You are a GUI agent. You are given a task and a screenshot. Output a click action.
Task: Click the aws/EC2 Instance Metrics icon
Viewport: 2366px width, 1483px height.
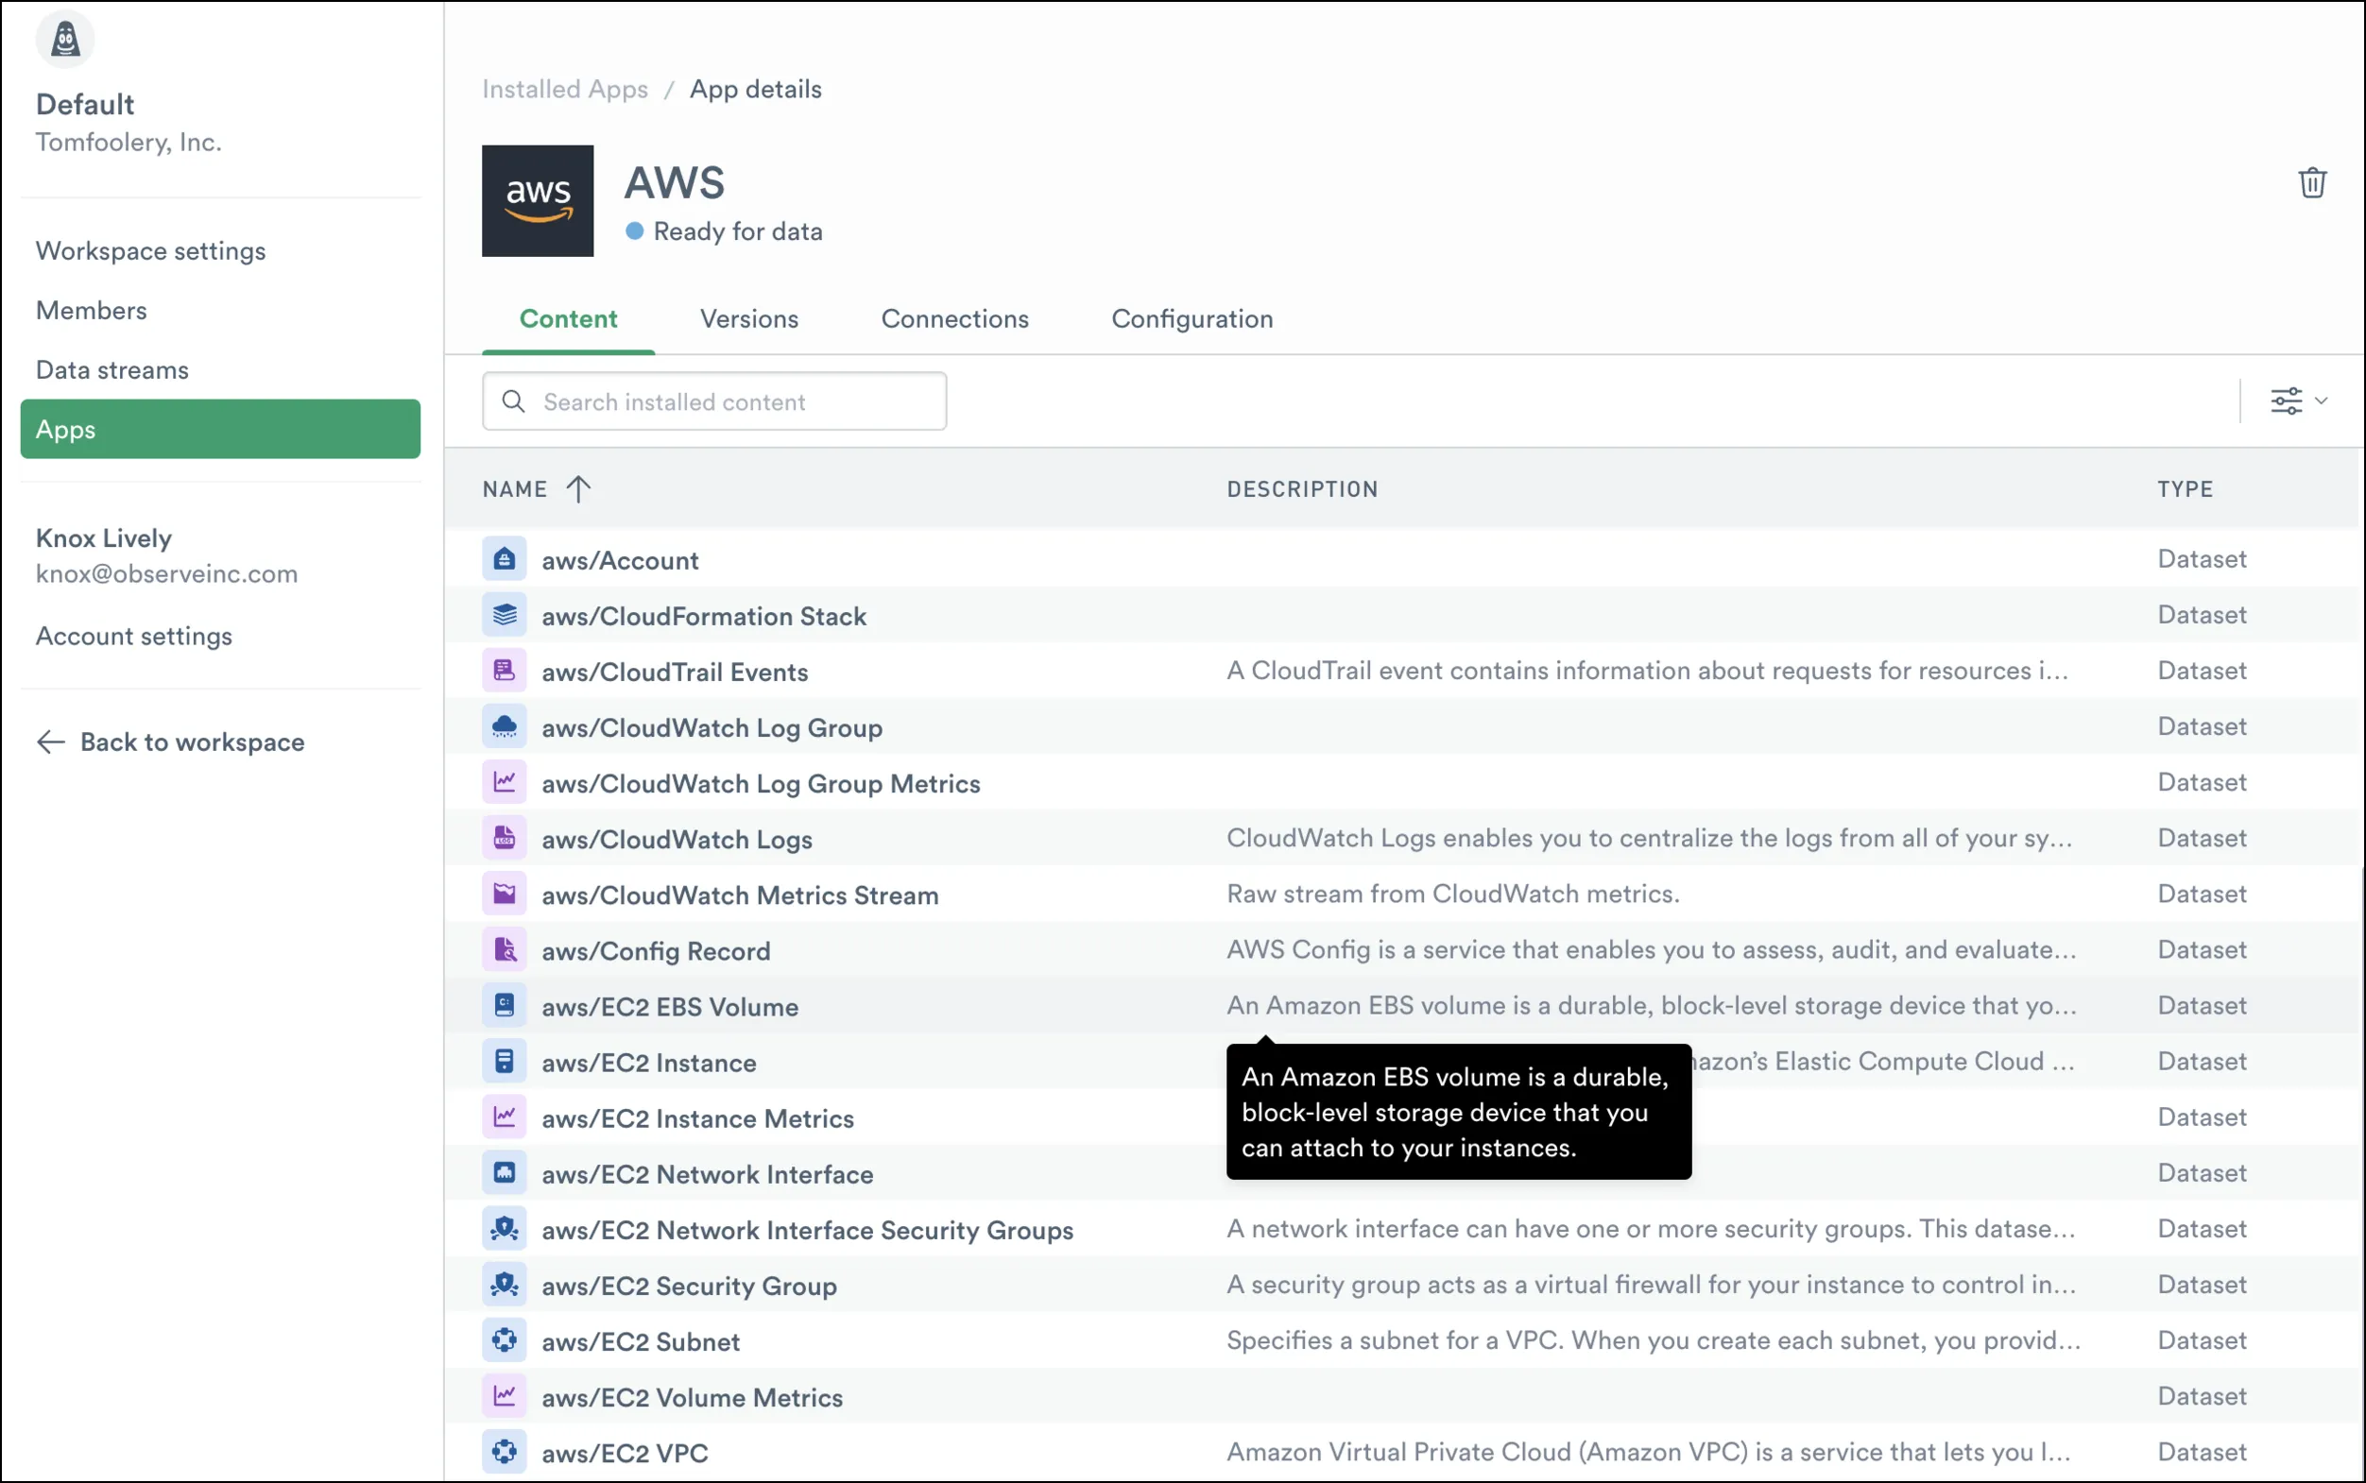point(505,1118)
